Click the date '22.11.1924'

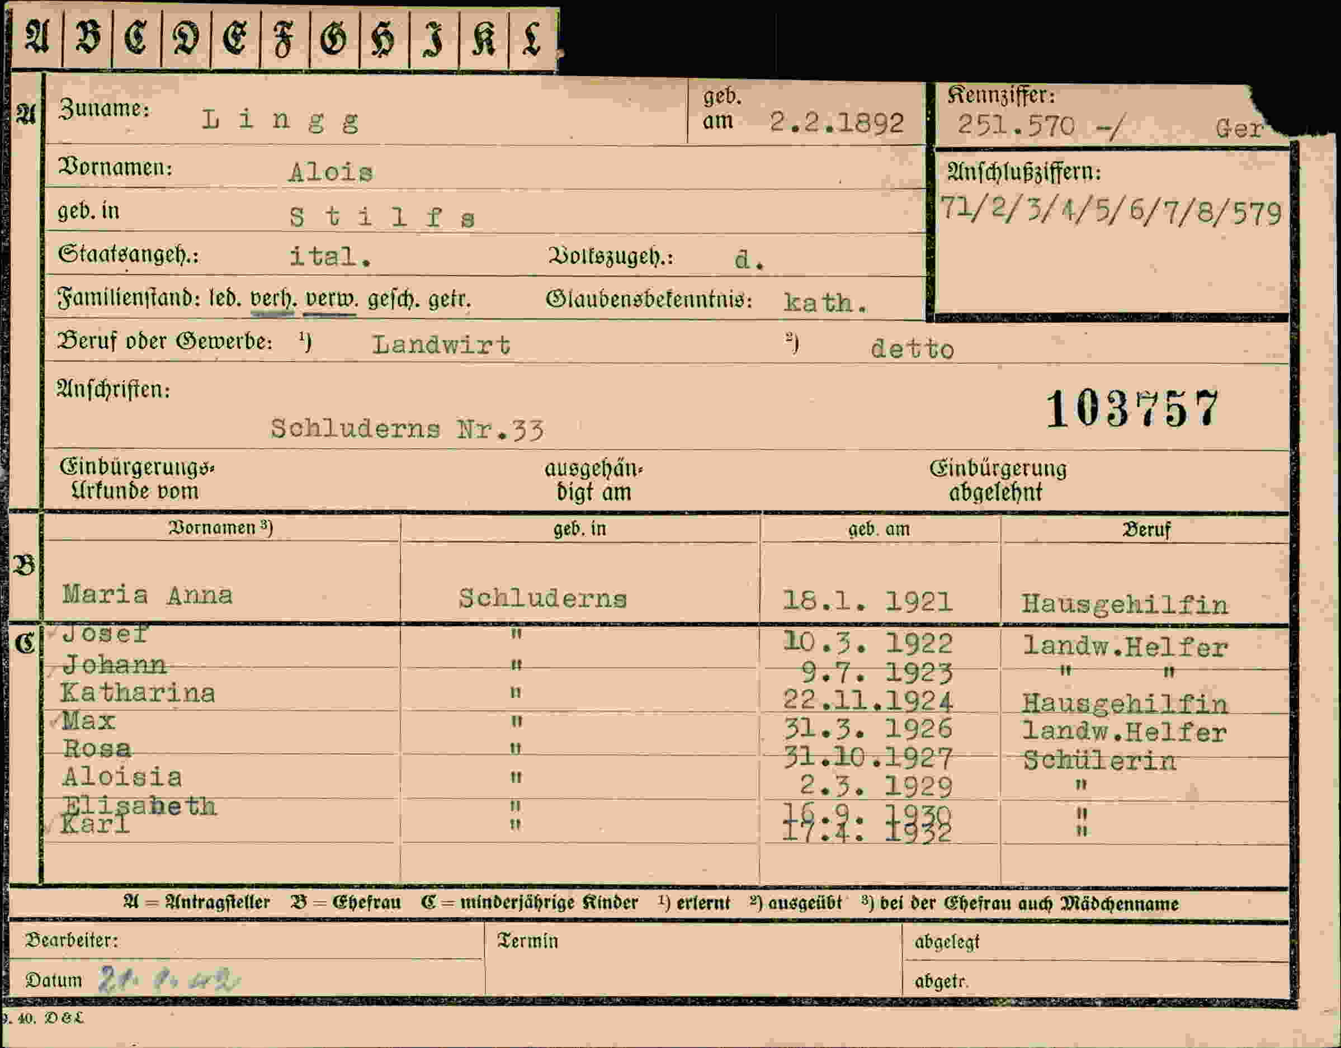coord(867,701)
